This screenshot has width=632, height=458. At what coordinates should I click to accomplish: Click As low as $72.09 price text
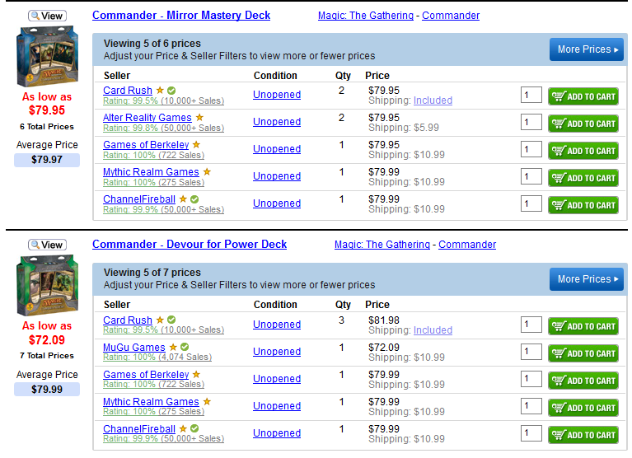pos(47,333)
